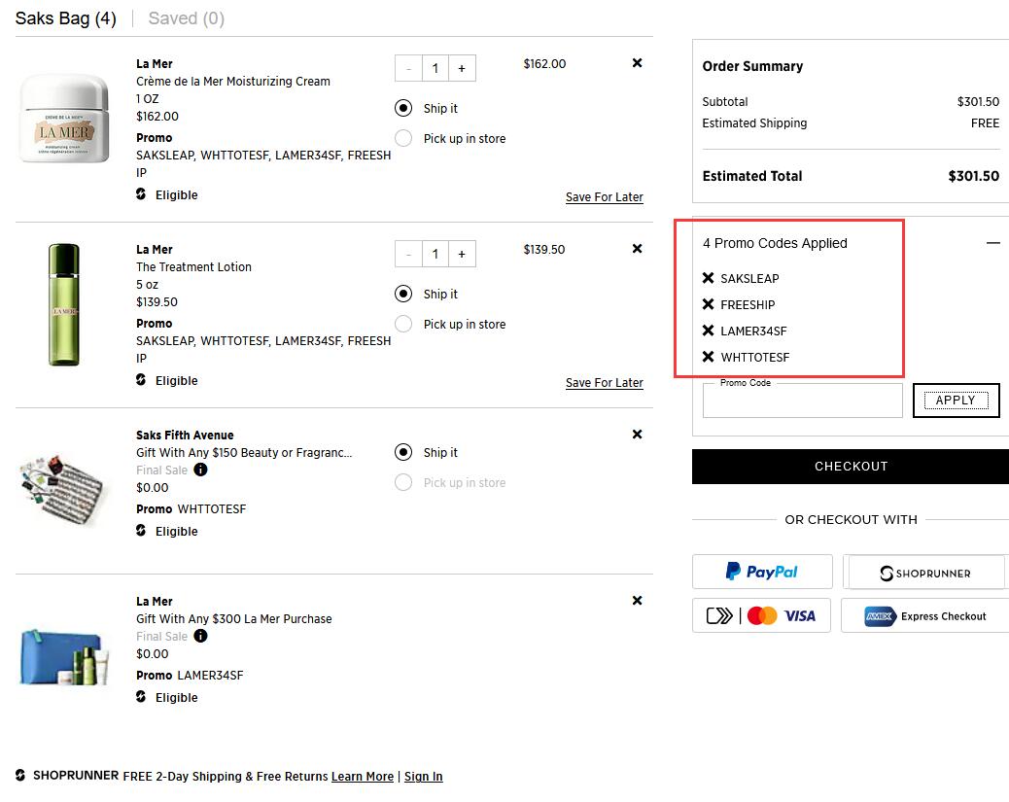Click Estimated Total $301.50 amount
The width and height of the screenshot is (1009, 802).
coord(973,176)
